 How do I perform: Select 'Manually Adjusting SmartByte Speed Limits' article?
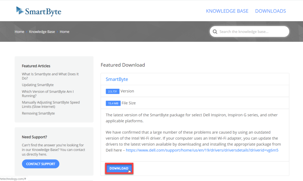tap(51, 104)
